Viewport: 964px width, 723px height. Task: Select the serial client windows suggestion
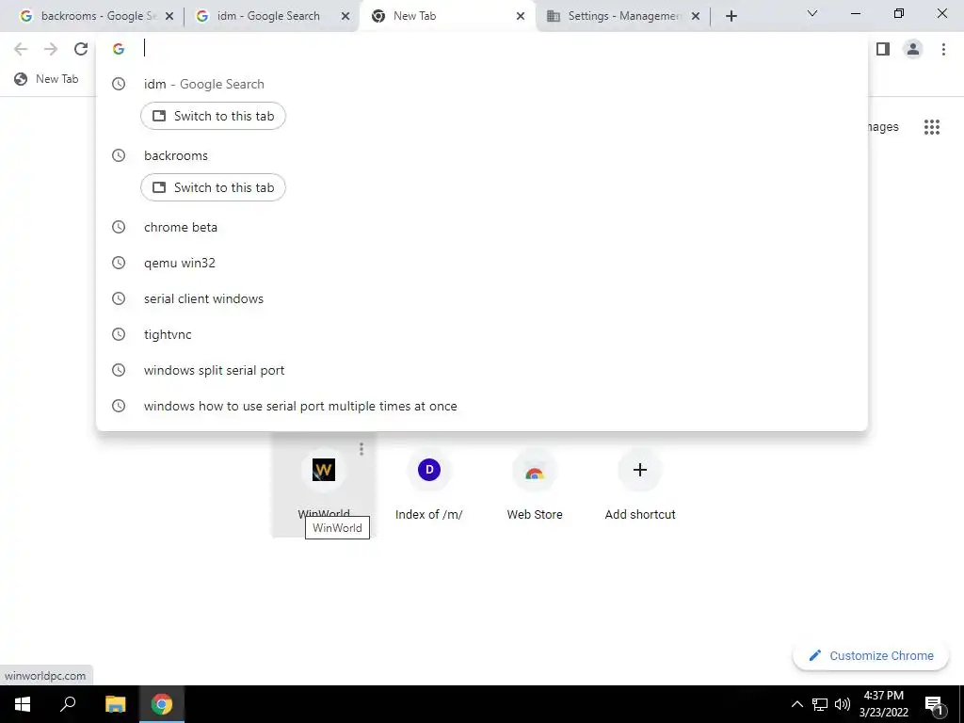(481, 298)
